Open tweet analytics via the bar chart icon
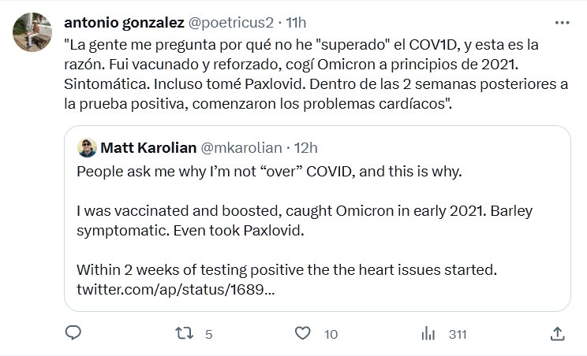This screenshot has height=356, width=587. (x=430, y=333)
